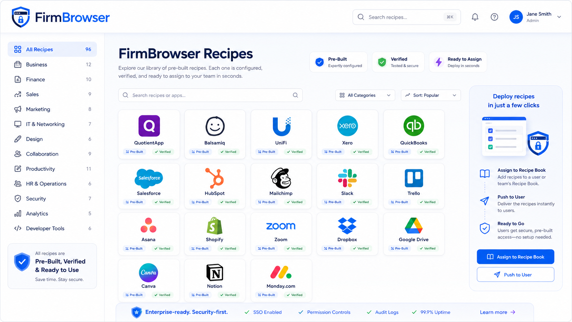Select the Zoom recipe logo
The width and height of the screenshot is (572, 322).
tap(281, 226)
